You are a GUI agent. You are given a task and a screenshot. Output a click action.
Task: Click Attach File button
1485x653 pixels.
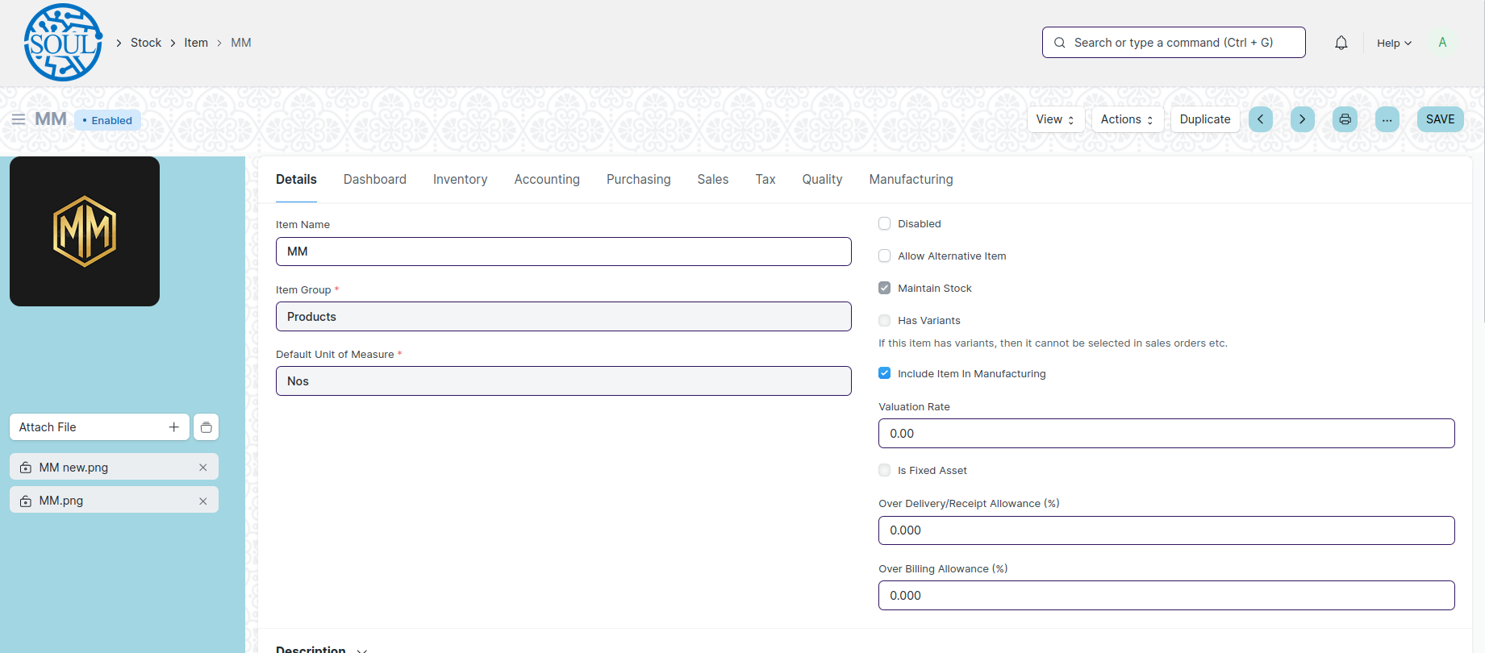point(99,427)
